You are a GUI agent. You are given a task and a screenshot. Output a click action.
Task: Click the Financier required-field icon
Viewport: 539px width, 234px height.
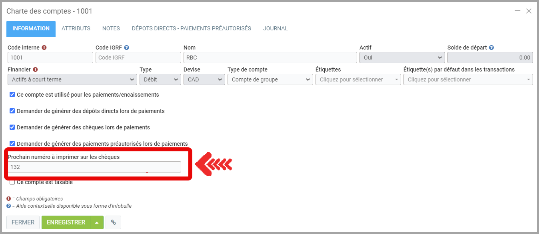(35, 69)
